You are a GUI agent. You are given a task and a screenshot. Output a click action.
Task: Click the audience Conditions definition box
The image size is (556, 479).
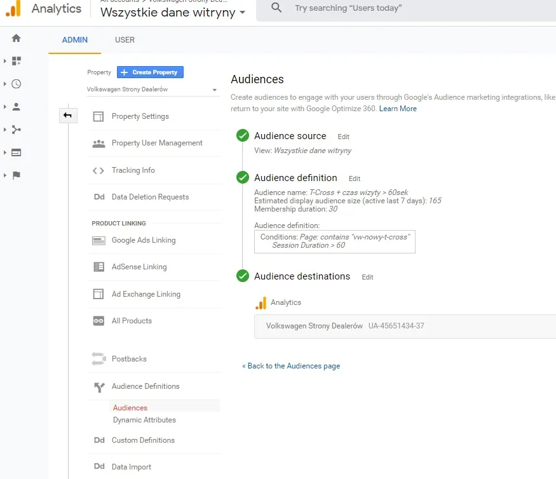click(x=335, y=241)
